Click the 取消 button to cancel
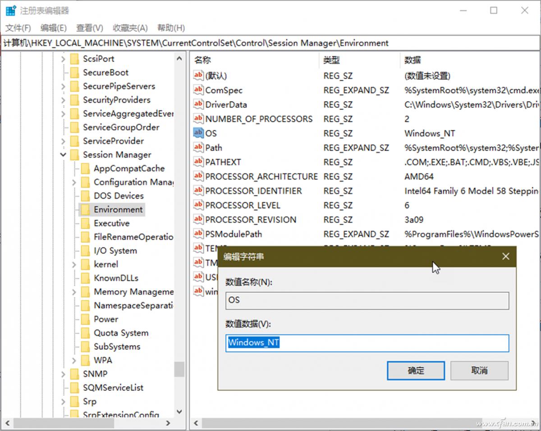 click(479, 370)
